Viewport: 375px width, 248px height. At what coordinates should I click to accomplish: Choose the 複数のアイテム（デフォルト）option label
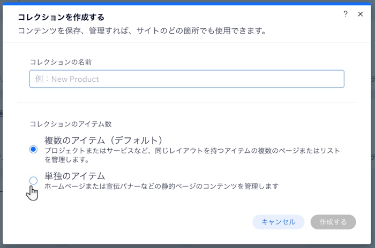[x=103, y=141]
